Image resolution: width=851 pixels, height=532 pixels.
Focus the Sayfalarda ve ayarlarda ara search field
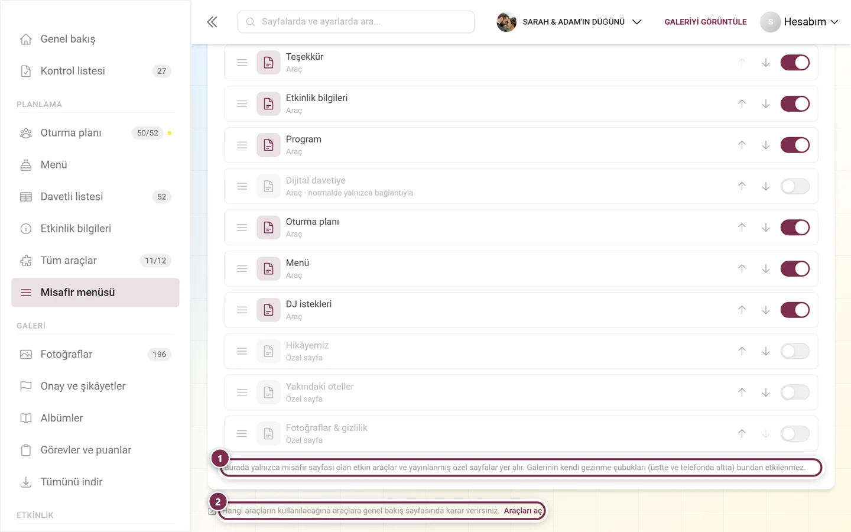pos(356,22)
